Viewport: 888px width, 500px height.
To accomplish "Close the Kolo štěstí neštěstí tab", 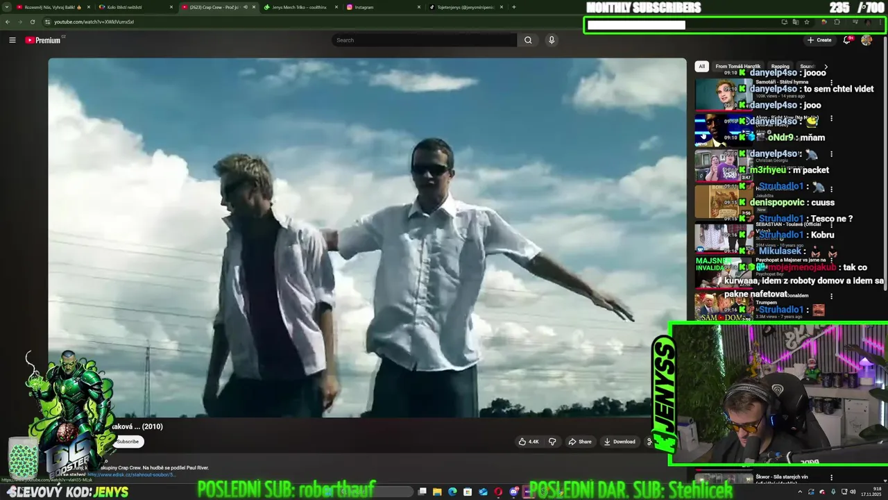I will pyautogui.click(x=171, y=7).
